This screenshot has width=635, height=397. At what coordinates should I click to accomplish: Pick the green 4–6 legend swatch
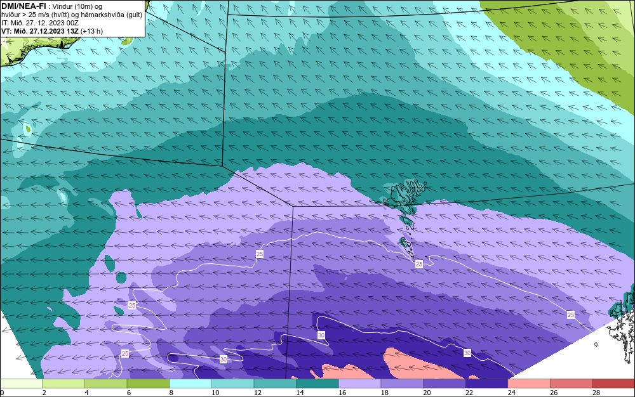[x=105, y=384]
